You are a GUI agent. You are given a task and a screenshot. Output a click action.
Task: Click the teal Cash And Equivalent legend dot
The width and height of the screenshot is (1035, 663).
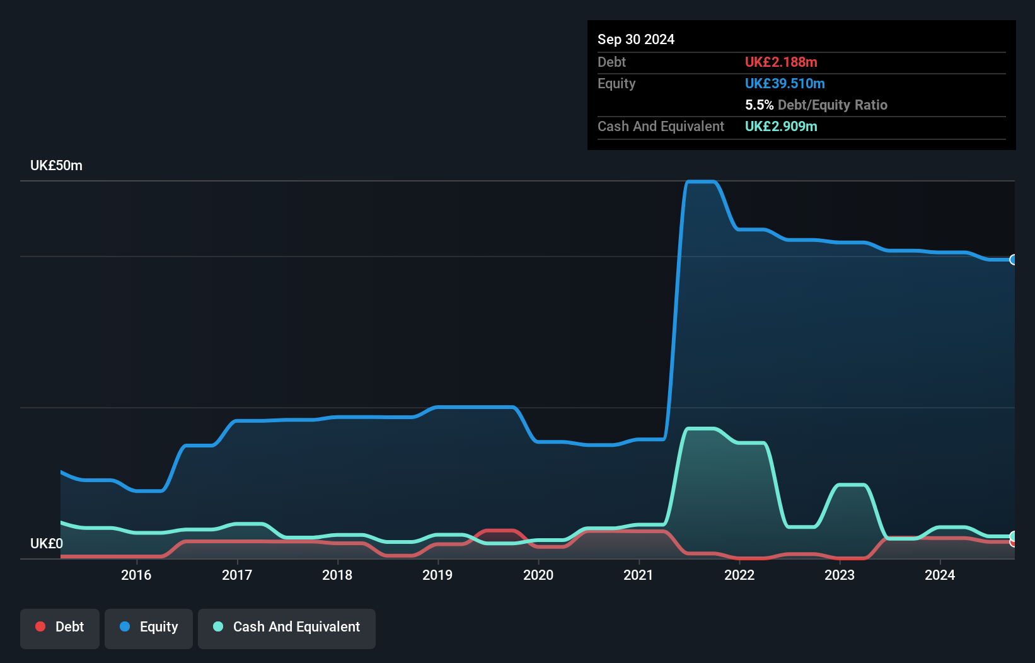(x=218, y=626)
